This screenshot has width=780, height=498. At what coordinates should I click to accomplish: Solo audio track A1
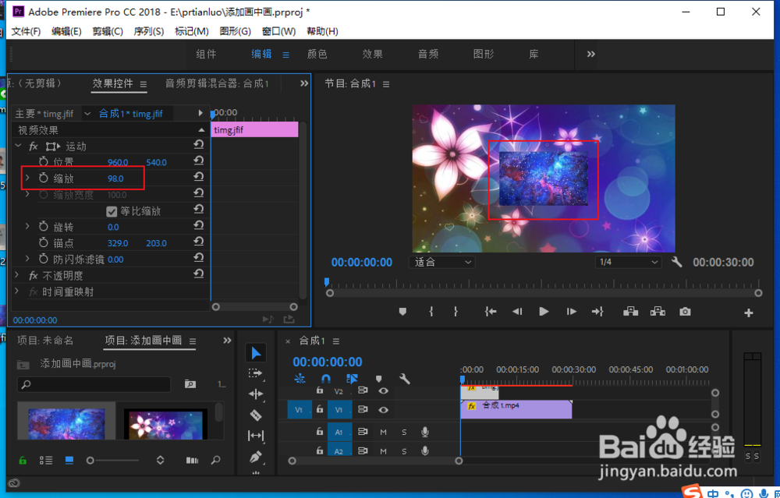(404, 433)
